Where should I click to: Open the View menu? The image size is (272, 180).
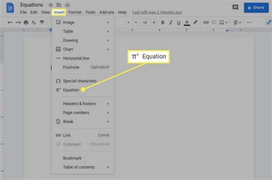click(x=45, y=12)
